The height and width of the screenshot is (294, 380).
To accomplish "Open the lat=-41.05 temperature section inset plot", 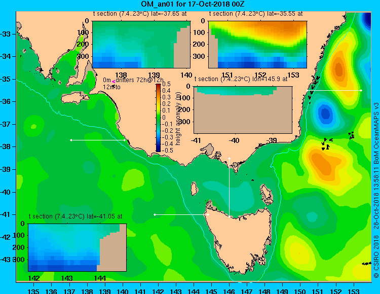I will tap(78, 247).
